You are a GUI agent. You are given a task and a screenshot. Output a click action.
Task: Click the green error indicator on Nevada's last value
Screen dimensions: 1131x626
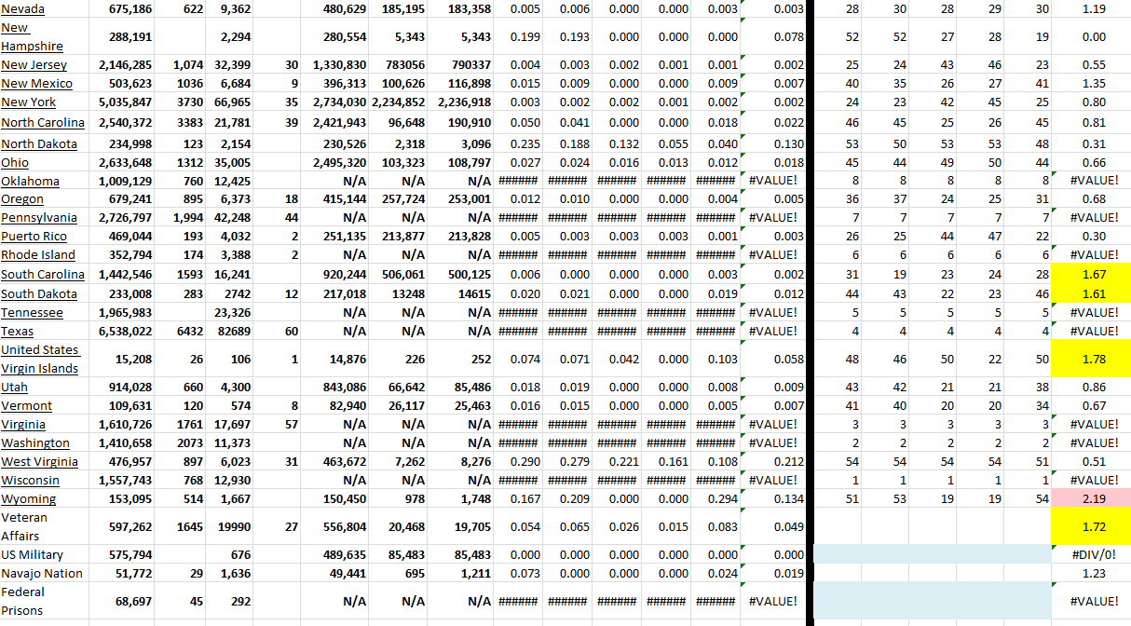click(x=741, y=5)
